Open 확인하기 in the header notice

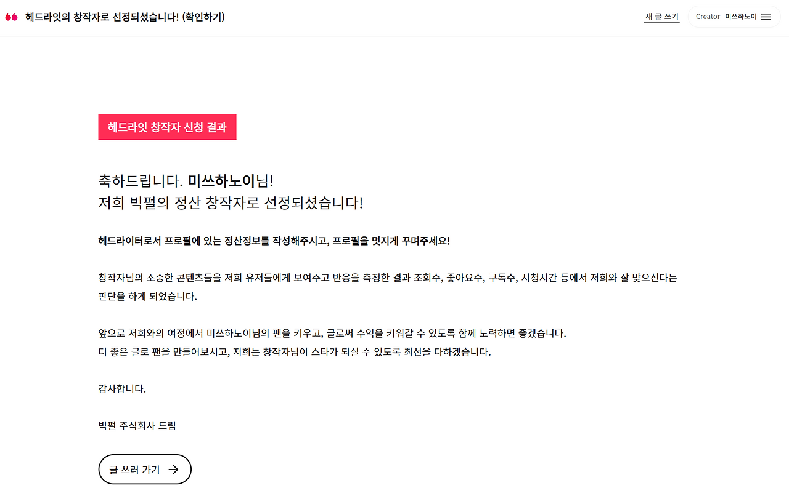coord(203,17)
